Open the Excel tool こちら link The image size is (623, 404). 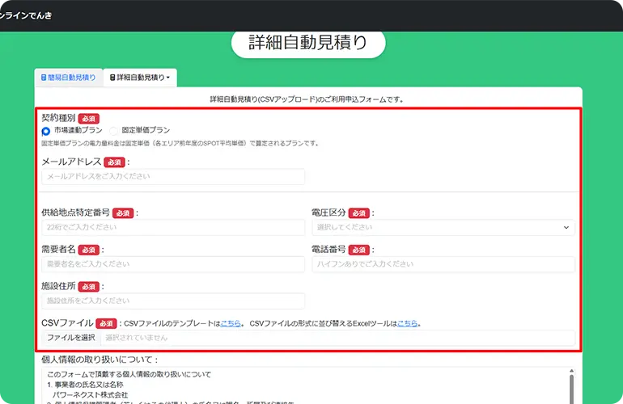[x=407, y=323]
